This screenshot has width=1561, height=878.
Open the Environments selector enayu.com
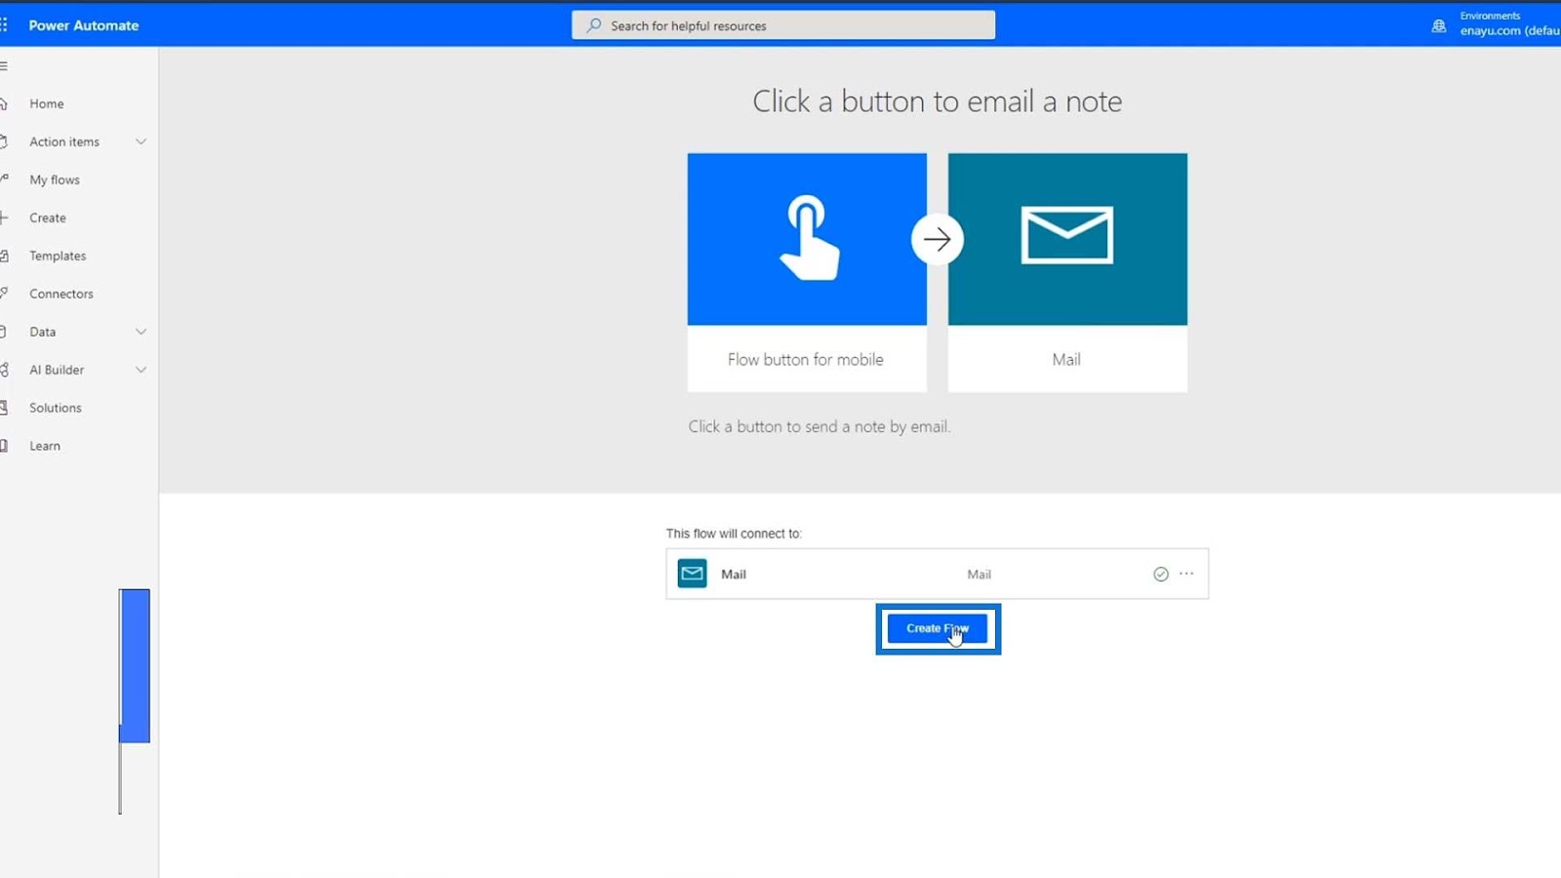tap(1509, 24)
